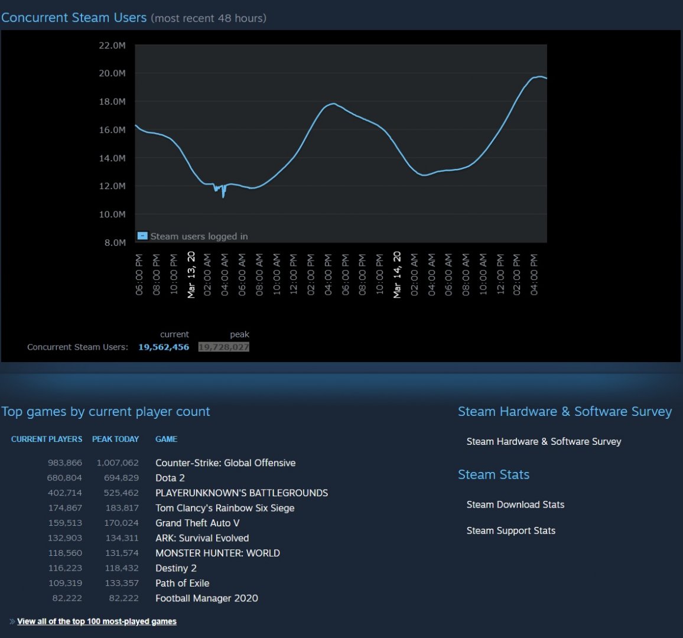Open the Steam Hardware & Software Survey link
The width and height of the screenshot is (683, 638).
[544, 441]
